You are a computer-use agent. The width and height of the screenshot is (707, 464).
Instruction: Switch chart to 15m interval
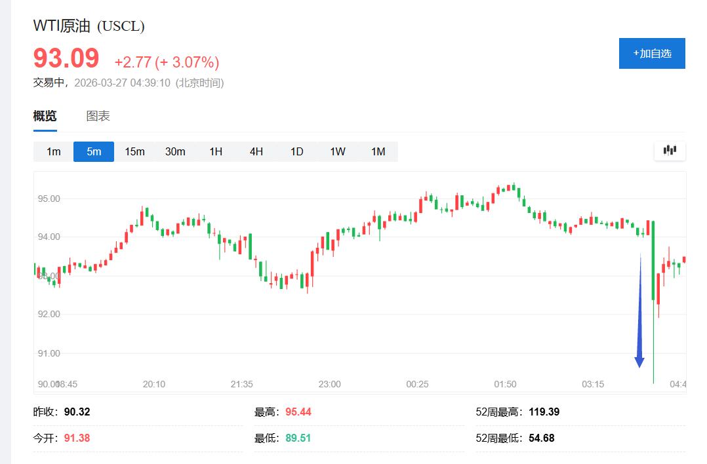click(134, 151)
